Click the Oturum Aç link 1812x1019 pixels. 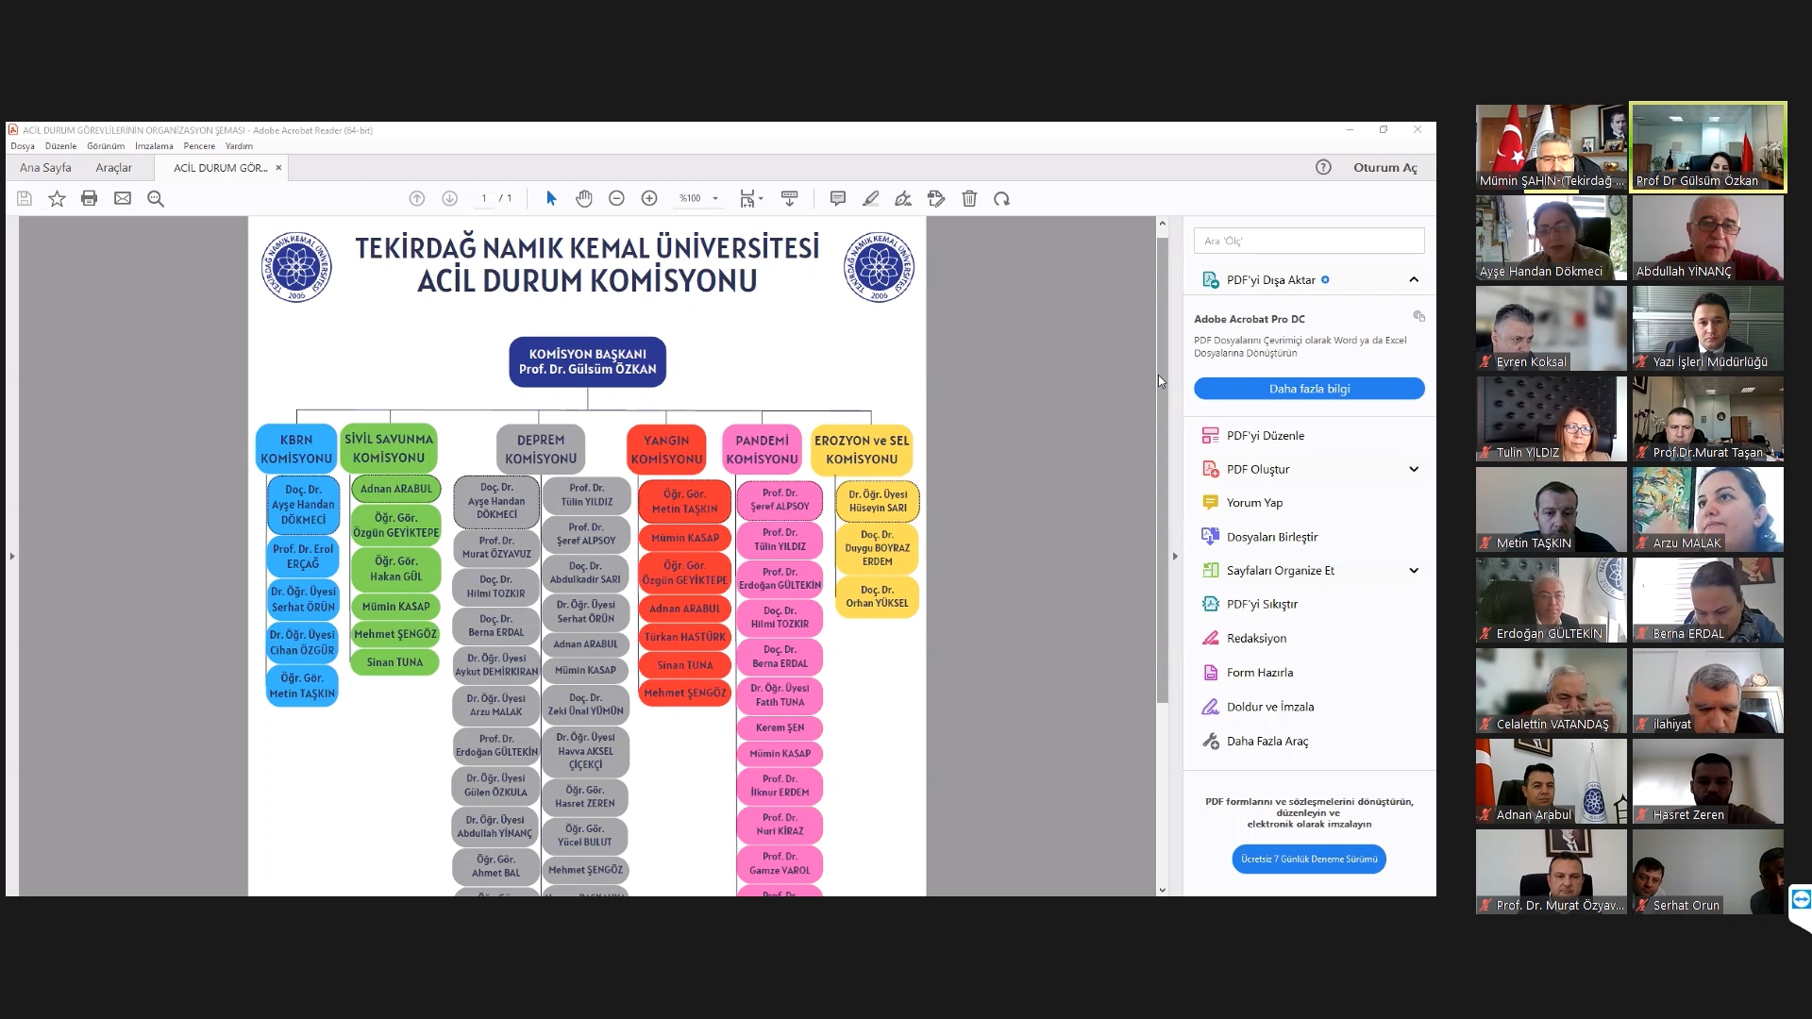pyautogui.click(x=1384, y=168)
